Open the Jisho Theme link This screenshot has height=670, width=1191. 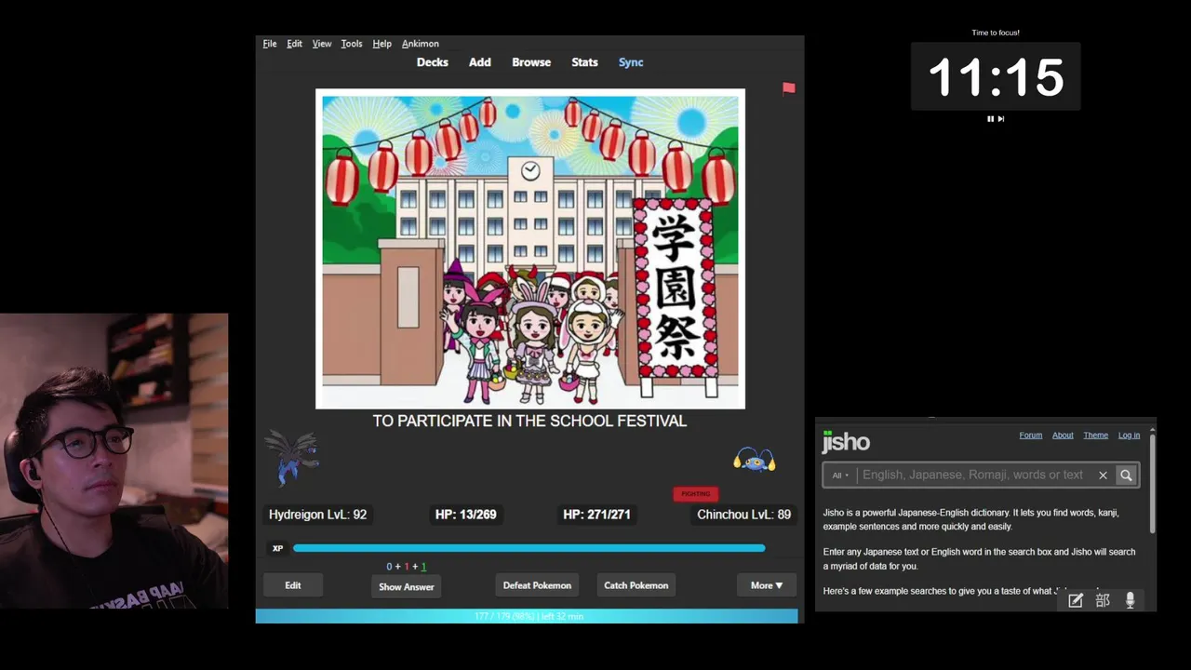point(1095,435)
